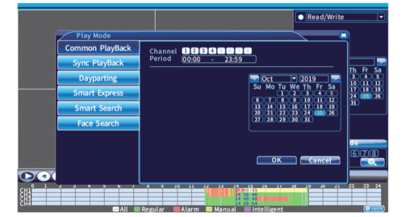
Task: Select Sync PlayBack mode
Action: pyautogui.click(x=98, y=63)
